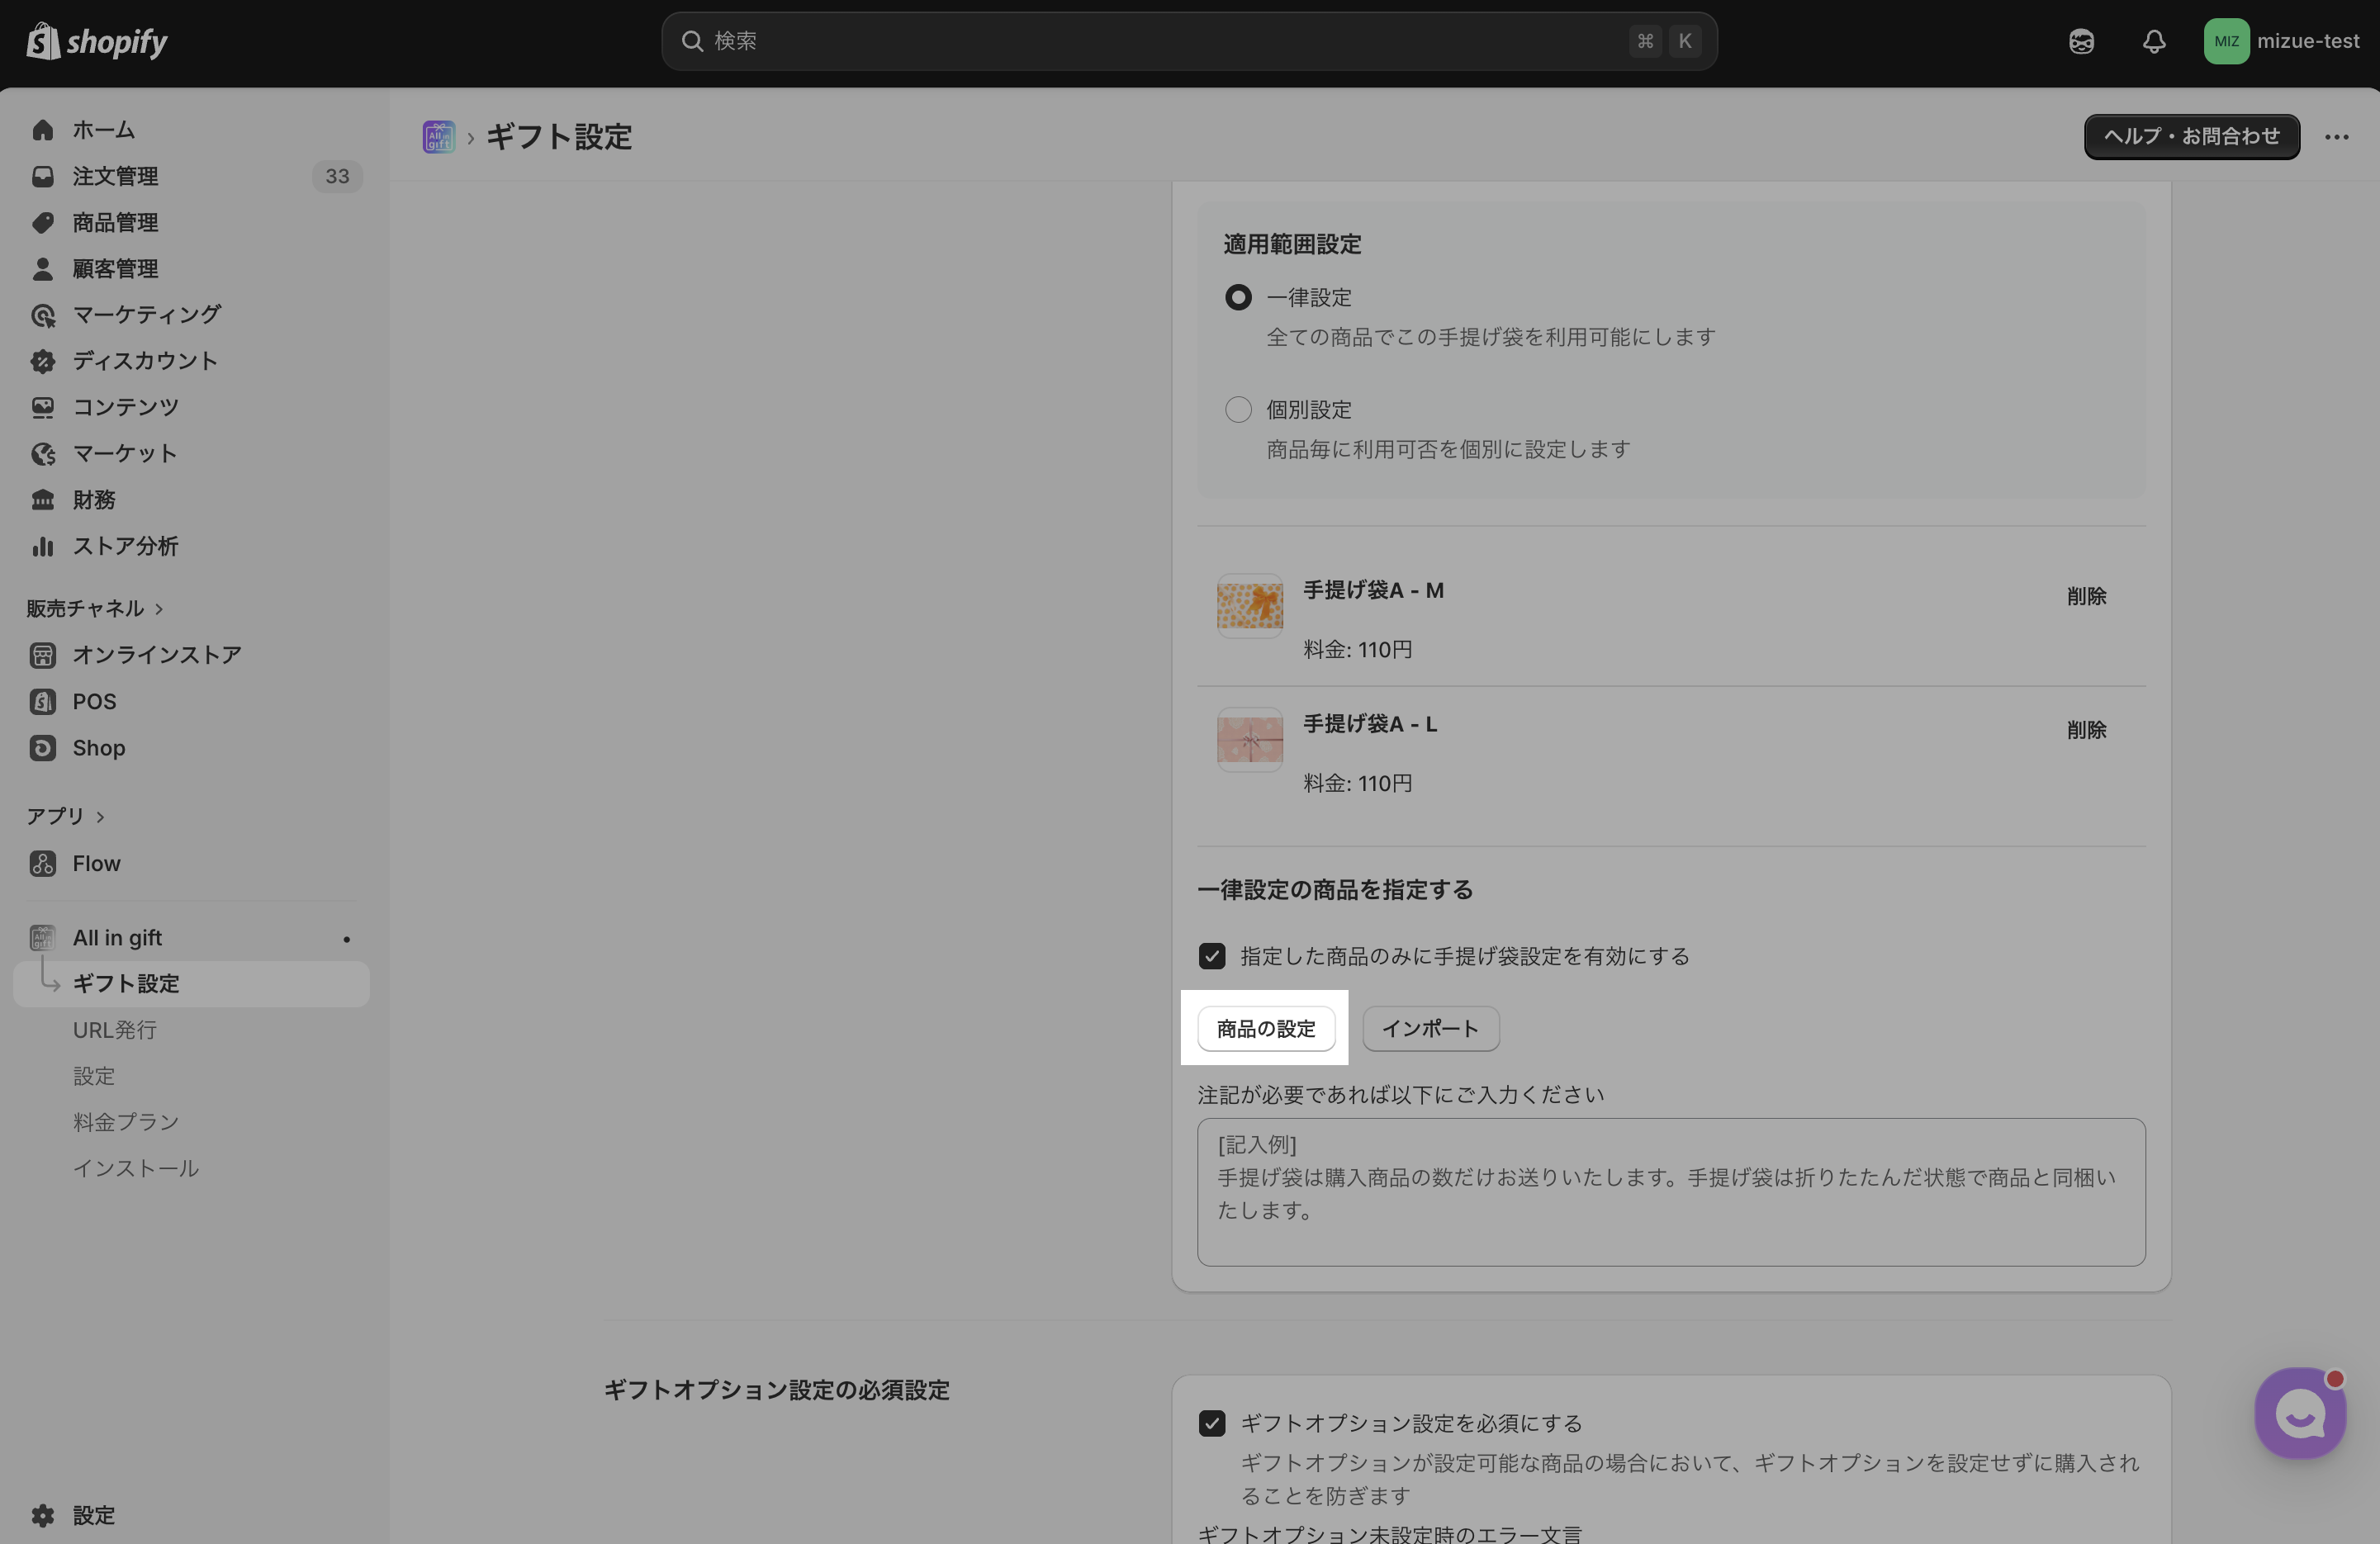The height and width of the screenshot is (1544, 2380).
Task: Click the All in gift app breadcrumb icon
Action: pos(438,136)
